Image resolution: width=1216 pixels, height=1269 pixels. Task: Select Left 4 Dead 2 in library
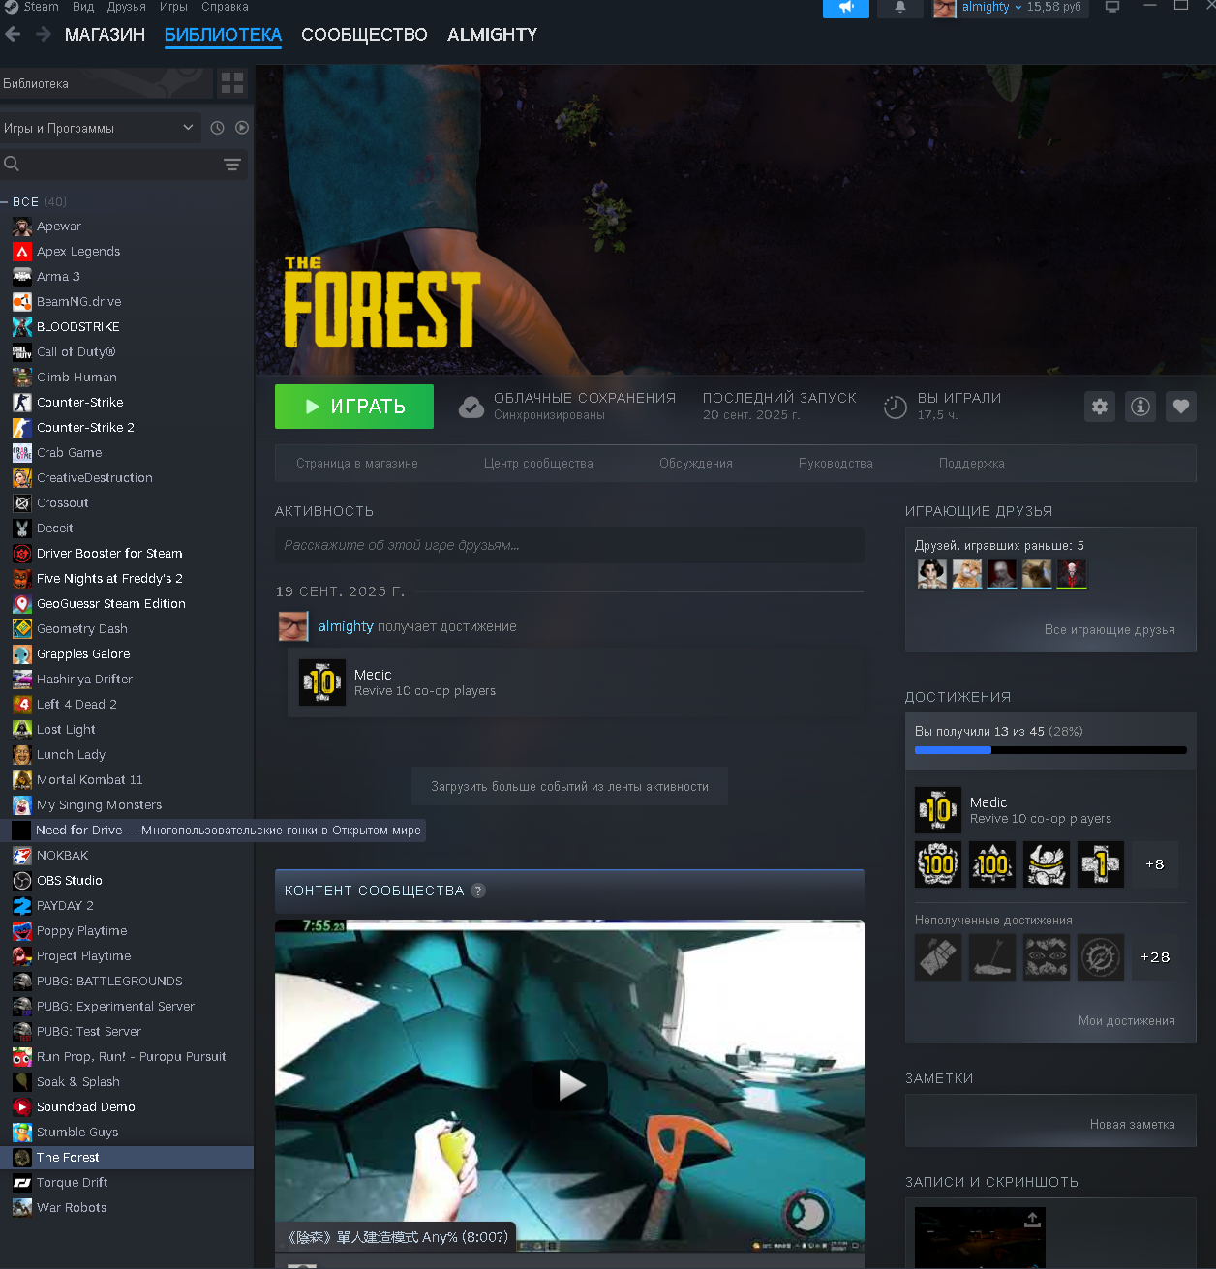(x=76, y=705)
